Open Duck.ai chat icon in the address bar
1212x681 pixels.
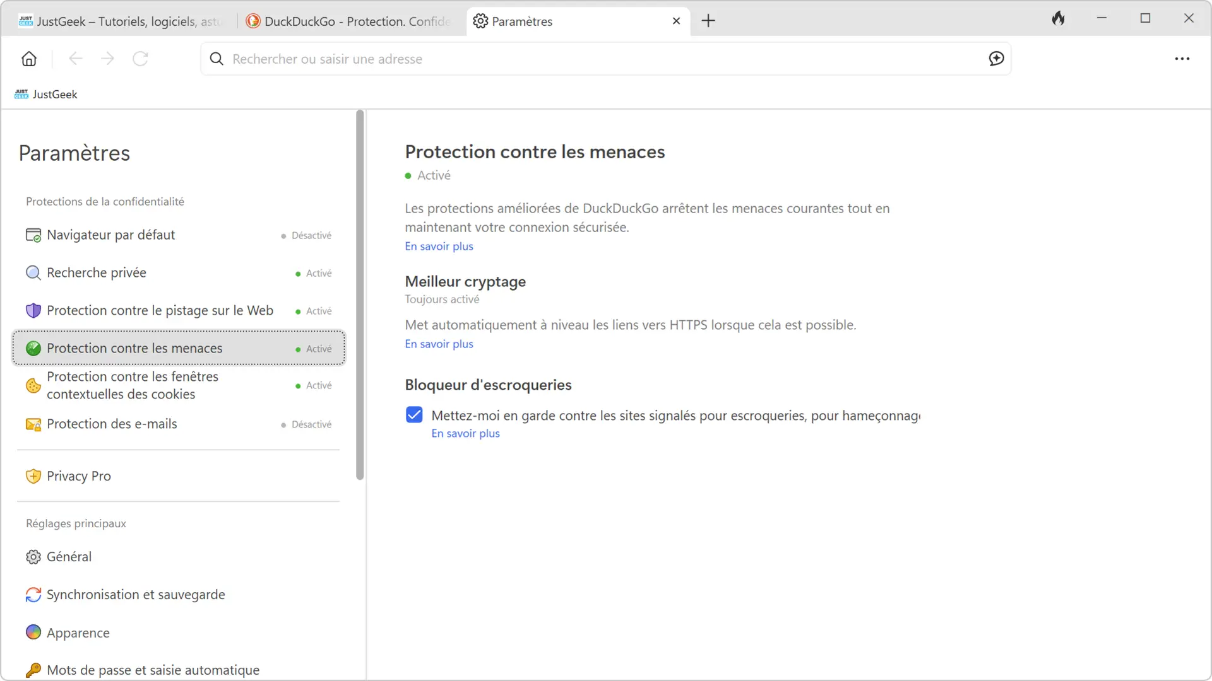[x=996, y=59]
